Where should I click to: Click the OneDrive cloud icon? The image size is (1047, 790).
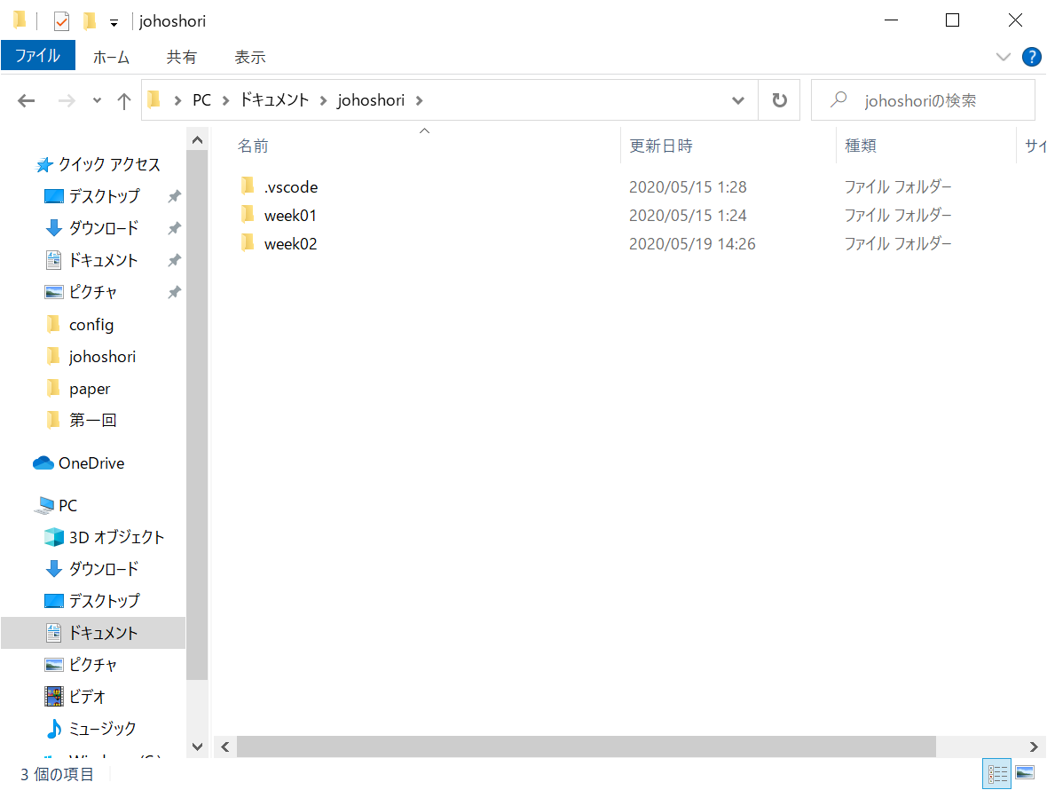(x=43, y=462)
